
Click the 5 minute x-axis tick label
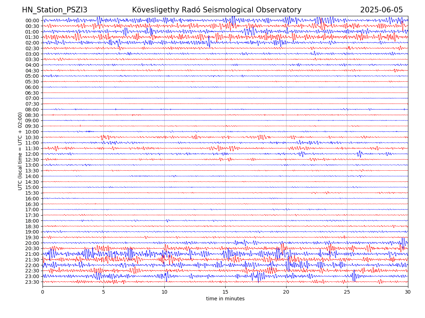(x=103, y=292)
